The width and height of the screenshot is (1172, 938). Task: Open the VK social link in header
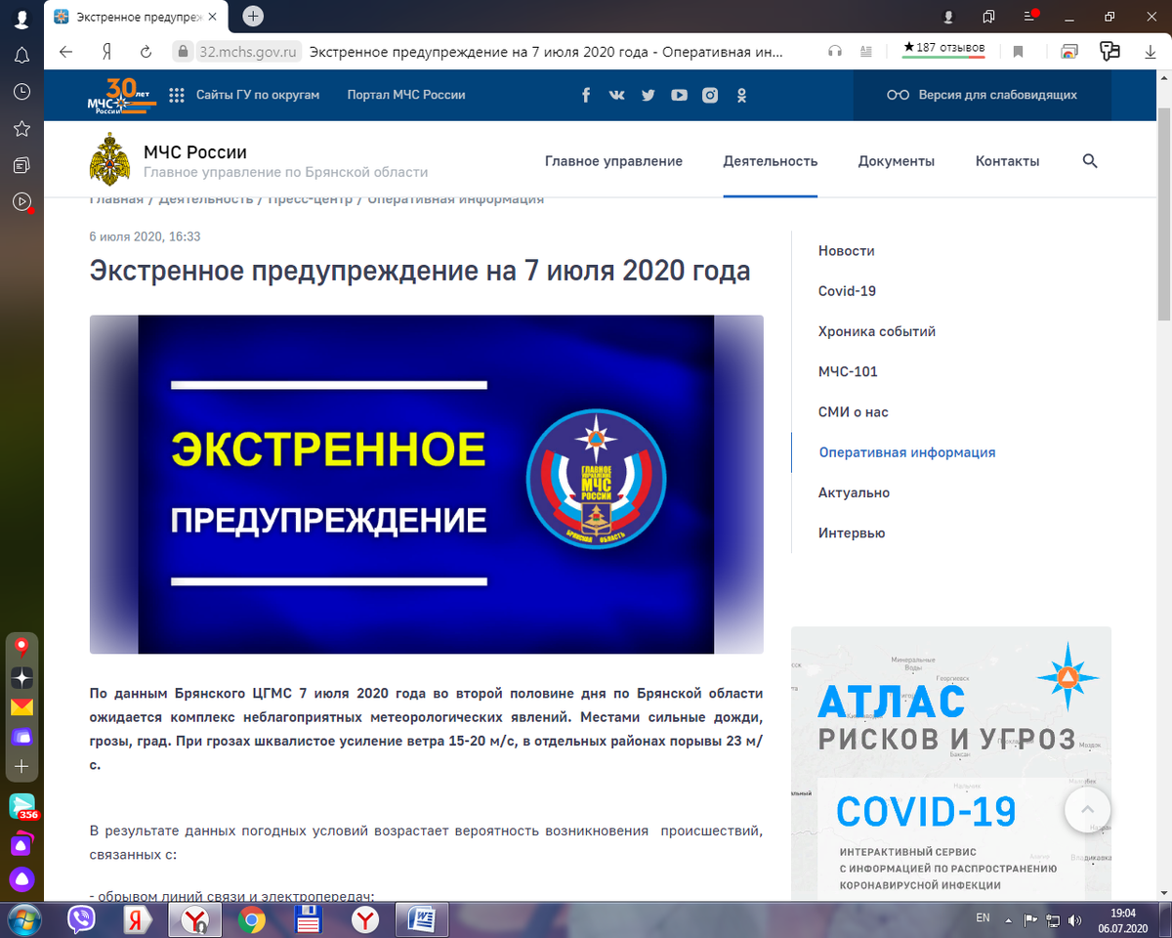(616, 95)
